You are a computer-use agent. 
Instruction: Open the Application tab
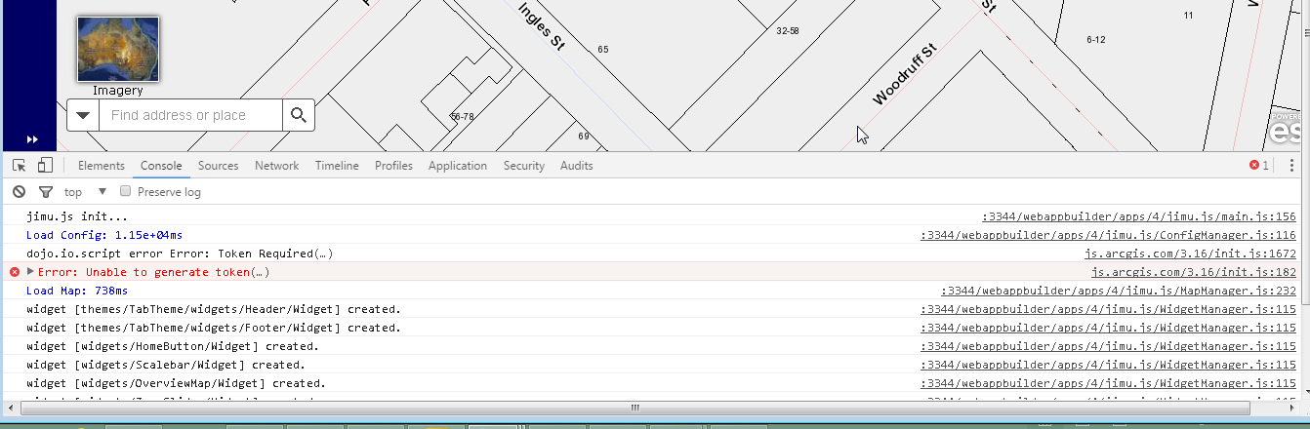[458, 166]
